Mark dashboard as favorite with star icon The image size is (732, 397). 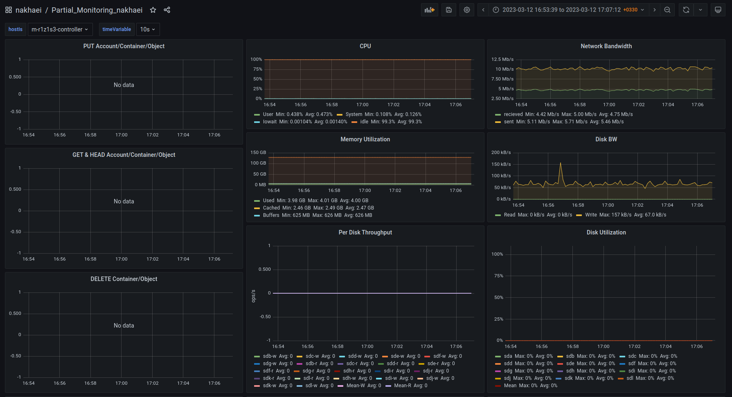click(153, 10)
